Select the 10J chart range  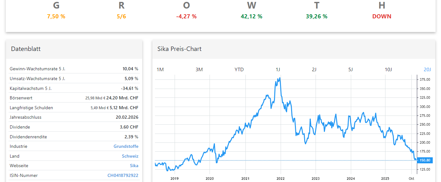388,70
